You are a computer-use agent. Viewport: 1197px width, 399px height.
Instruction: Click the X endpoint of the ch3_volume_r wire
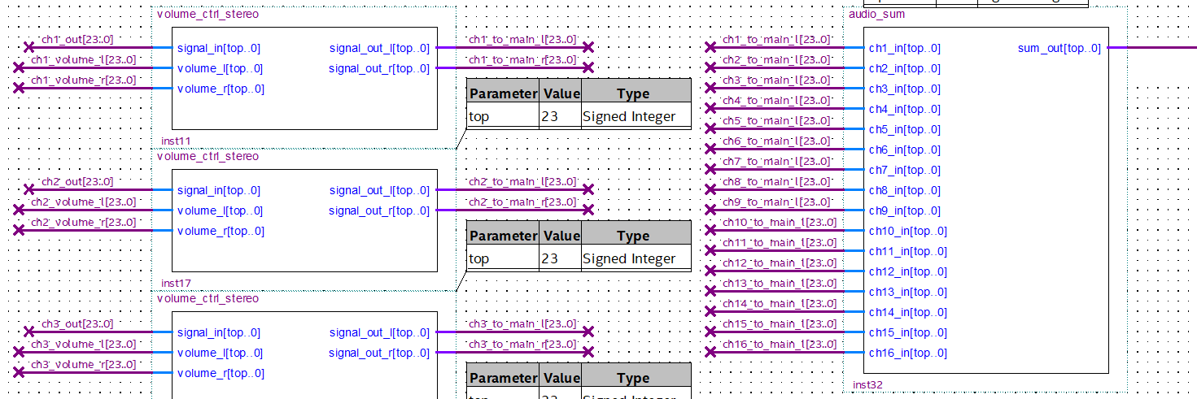click(x=19, y=372)
